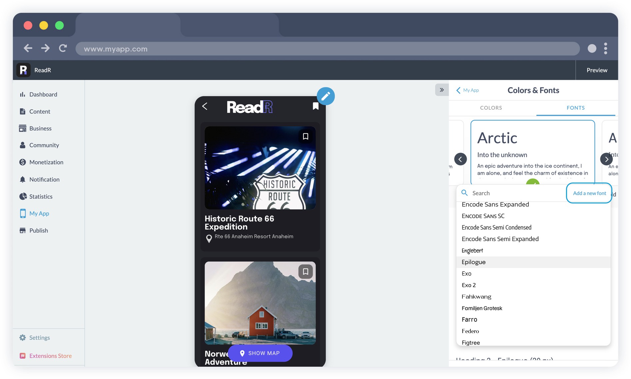
Task: Open the Monetization section
Action: [46, 162]
